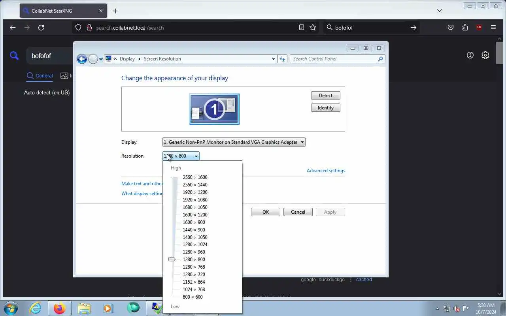Switch to the General search tab
Image resolution: width=506 pixels, height=316 pixels.
point(40,75)
